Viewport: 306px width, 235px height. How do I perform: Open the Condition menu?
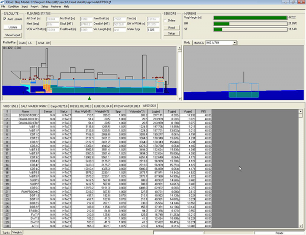pyautogui.click(x=14, y=7)
